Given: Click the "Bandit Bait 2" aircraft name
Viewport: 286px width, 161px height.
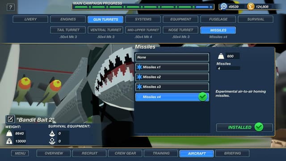Looking at the screenshot, I should [35, 120].
